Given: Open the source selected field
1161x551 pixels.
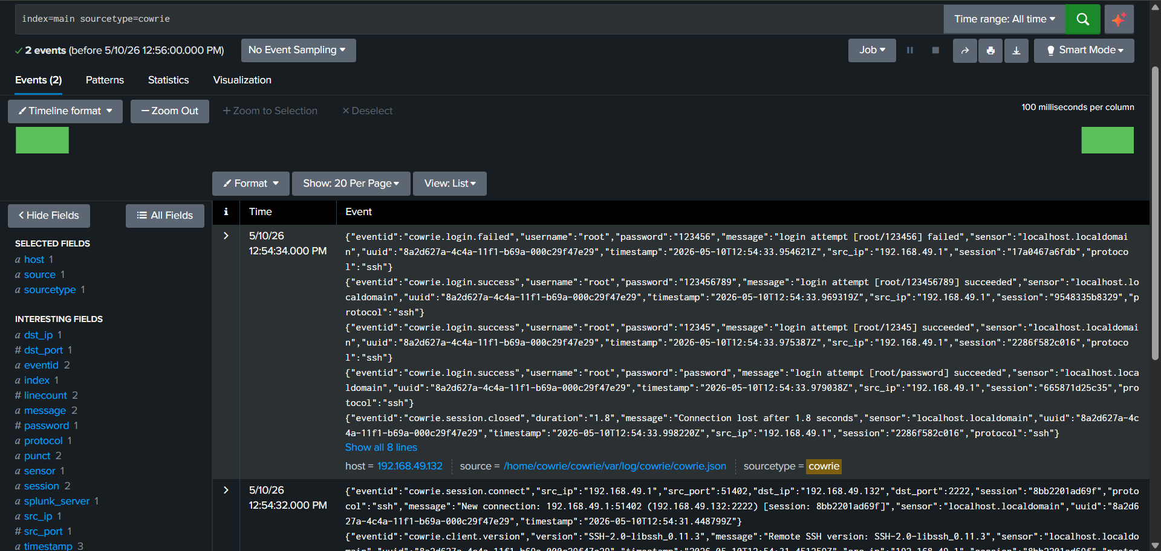Looking at the screenshot, I should 40,275.
